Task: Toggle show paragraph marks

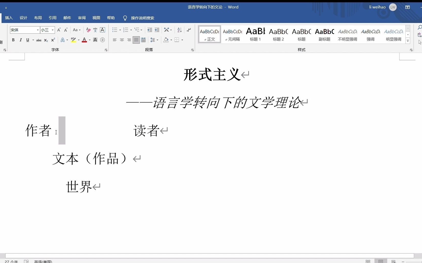Action: click(x=189, y=30)
